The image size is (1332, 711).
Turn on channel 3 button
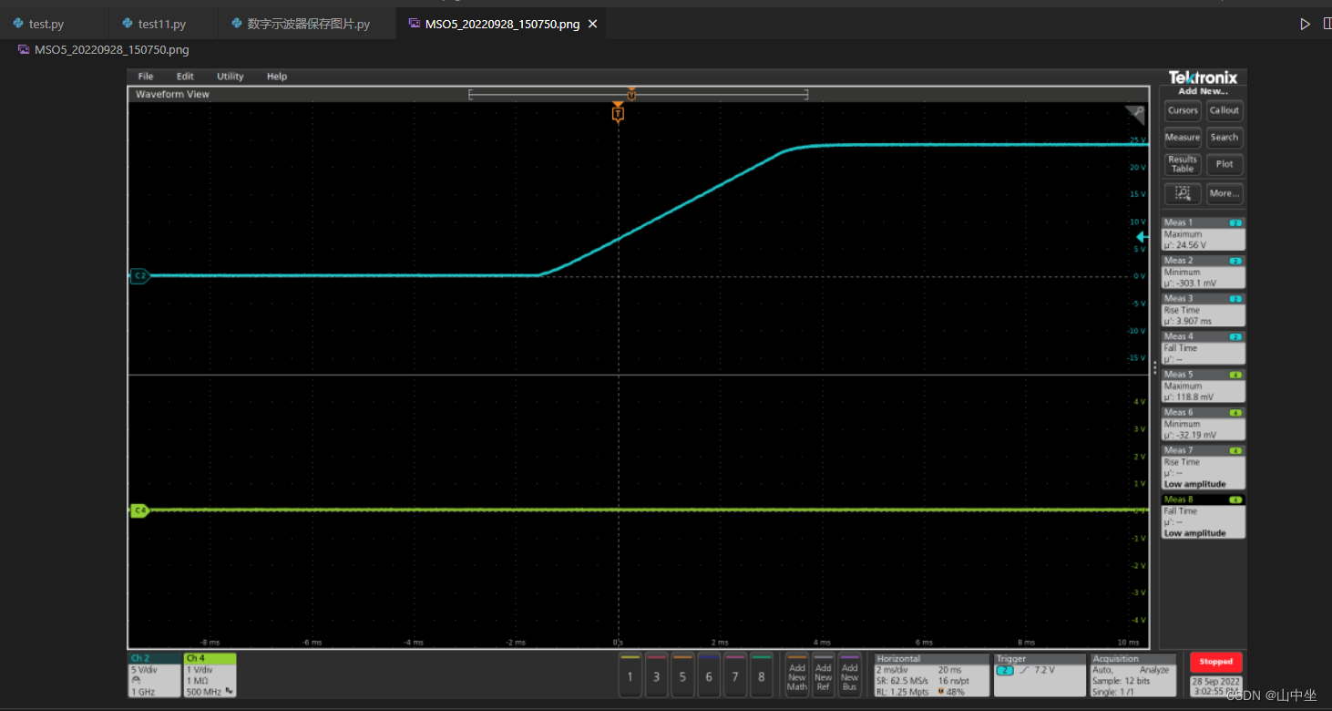[x=656, y=675]
